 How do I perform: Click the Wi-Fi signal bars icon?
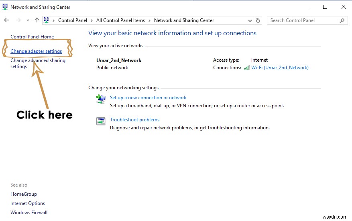click(x=247, y=68)
